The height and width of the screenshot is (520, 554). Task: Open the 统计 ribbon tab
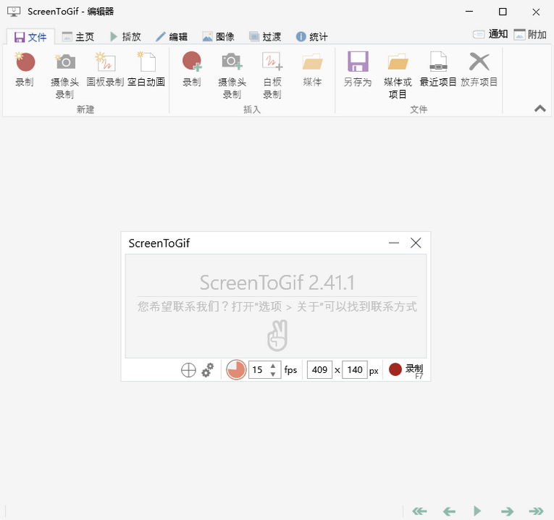311,37
